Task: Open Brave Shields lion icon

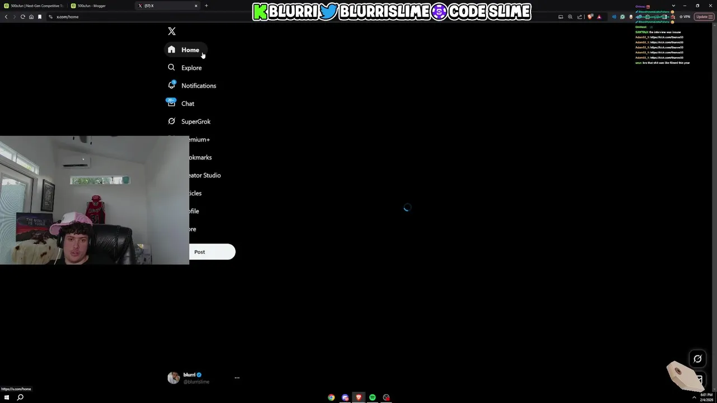Action: click(590, 17)
